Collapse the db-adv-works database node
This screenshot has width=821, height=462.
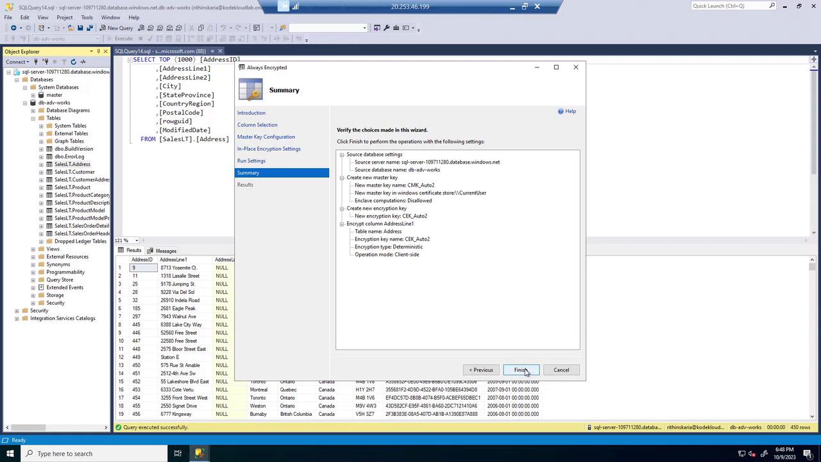click(25, 103)
